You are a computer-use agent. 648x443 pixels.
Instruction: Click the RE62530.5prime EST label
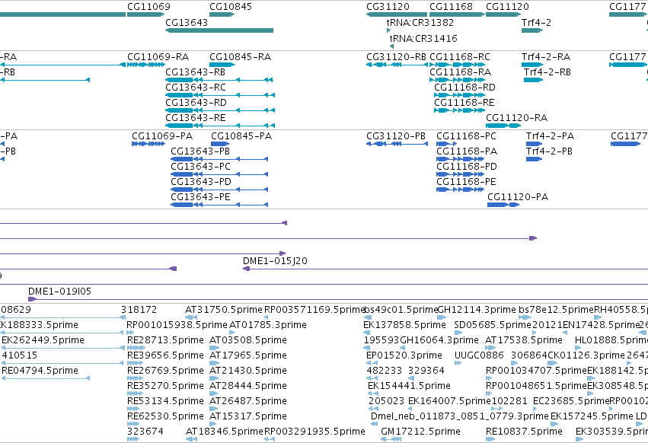[165, 416]
